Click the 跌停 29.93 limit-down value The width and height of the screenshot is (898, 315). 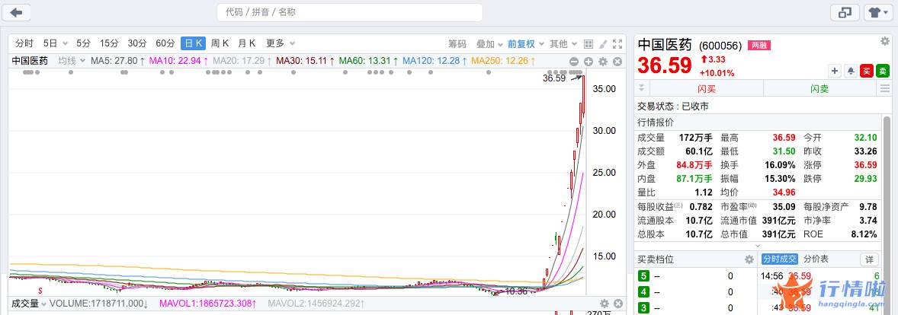tap(864, 179)
